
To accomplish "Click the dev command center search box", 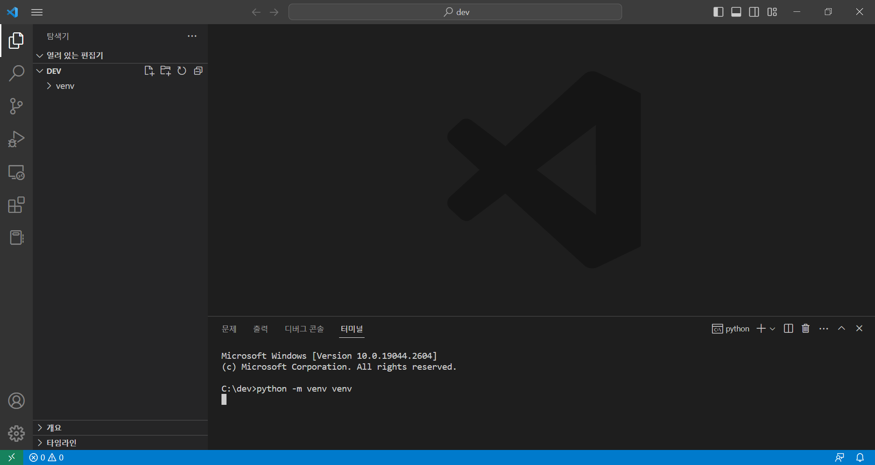I will click(x=455, y=12).
